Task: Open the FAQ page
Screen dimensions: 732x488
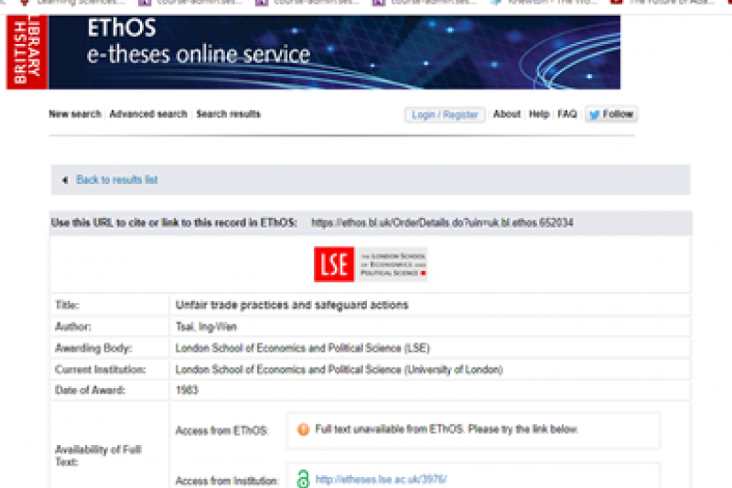Action: coord(566,114)
